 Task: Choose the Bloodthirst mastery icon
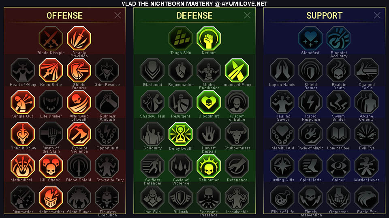tap(209, 102)
